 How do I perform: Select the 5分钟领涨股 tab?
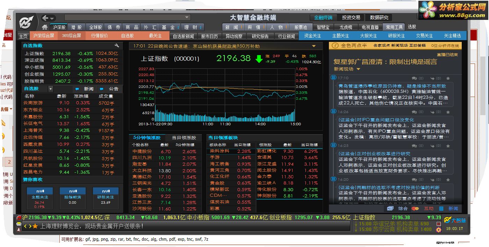[147, 138]
